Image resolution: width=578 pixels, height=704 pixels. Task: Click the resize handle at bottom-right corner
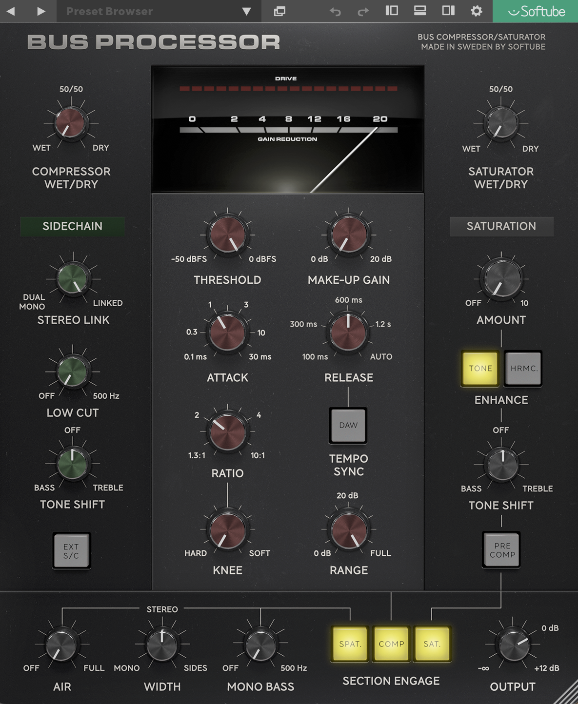[x=567, y=693]
